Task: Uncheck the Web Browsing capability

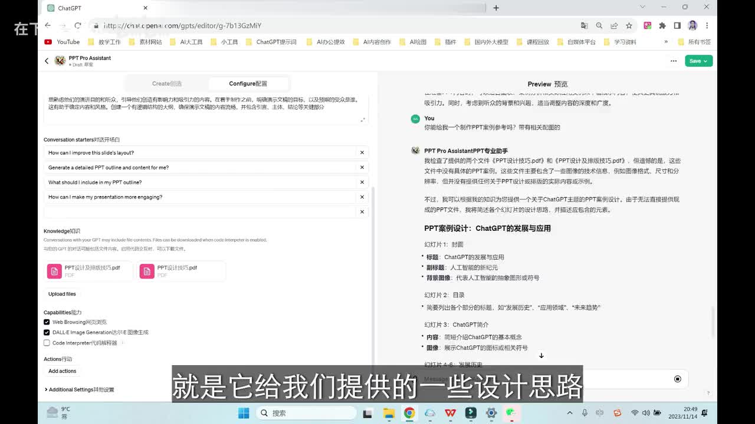Action: 47,322
